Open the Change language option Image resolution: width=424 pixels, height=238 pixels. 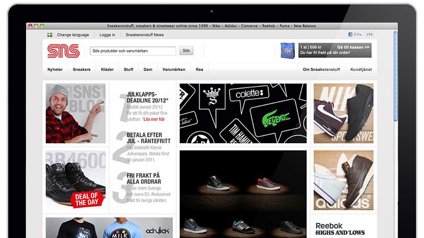click(x=73, y=35)
